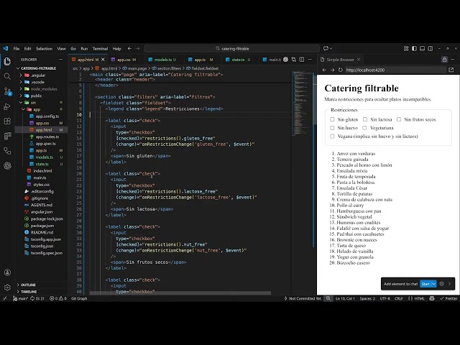Open the Extensions view
The image size is (460, 345).
point(7,121)
